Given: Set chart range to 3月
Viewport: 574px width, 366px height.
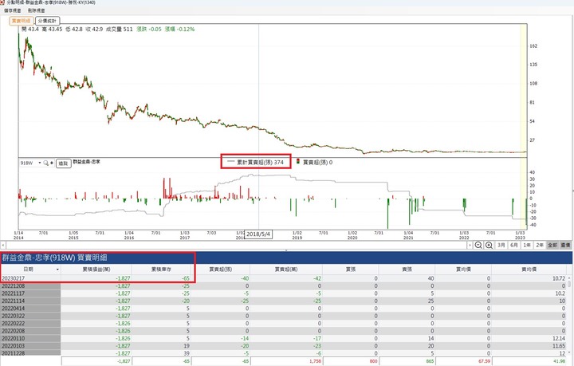Looking at the screenshot, I should point(501,246).
